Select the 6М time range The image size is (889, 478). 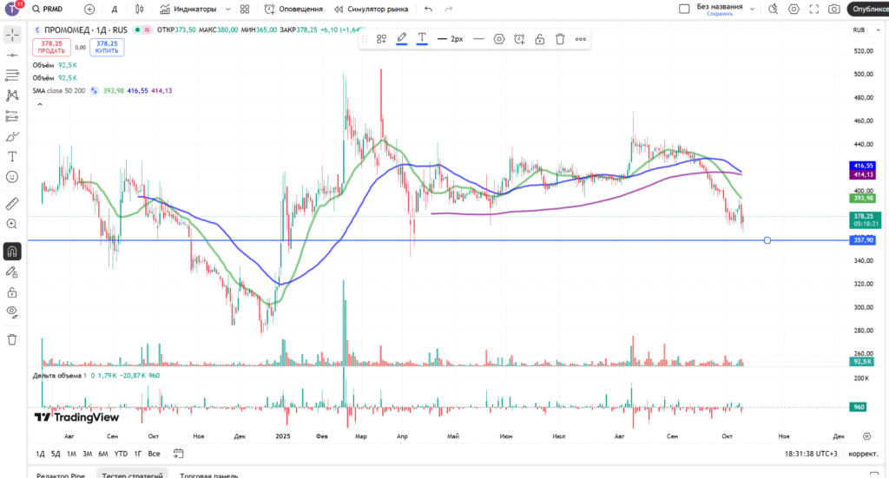[x=103, y=454]
